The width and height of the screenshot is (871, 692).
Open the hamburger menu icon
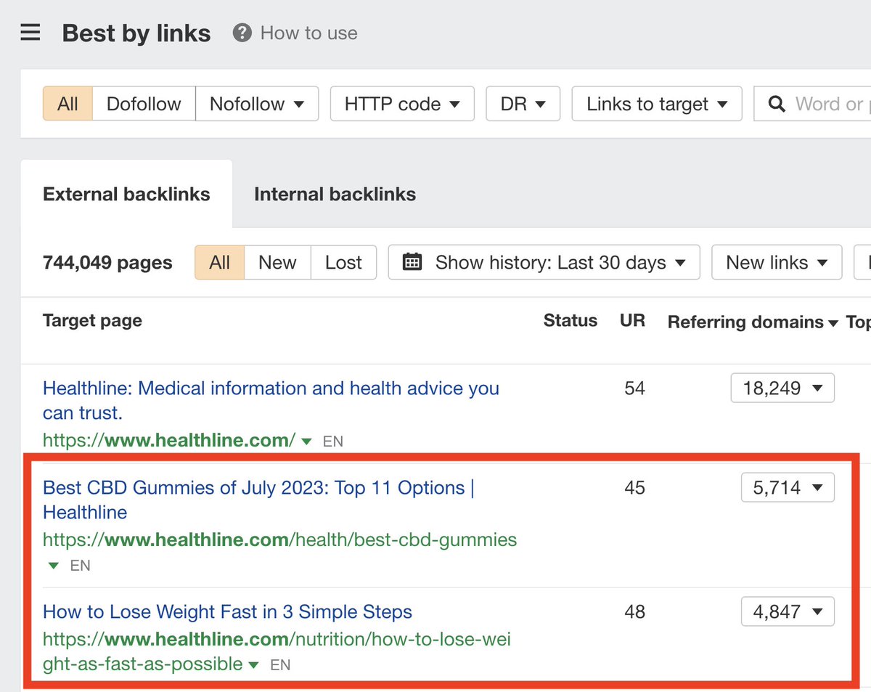30,33
